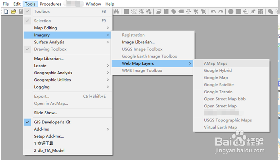This screenshot has height=160, width=280.
Task: Open the Procedures menu
Action: click(50, 4)
